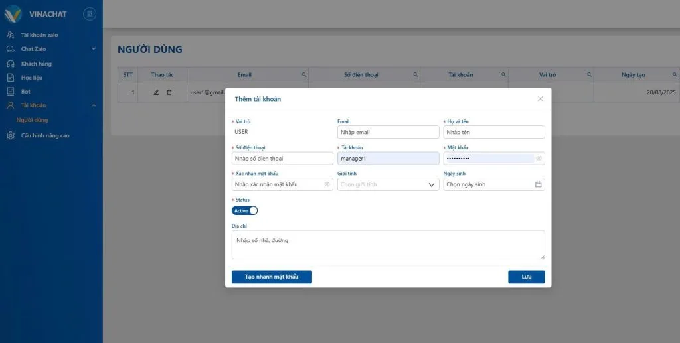Image resolution: width=680 pixels, height=343 pixels.
Task: Open calendar icon in Ngày sinh field
Action: (538, 184)
